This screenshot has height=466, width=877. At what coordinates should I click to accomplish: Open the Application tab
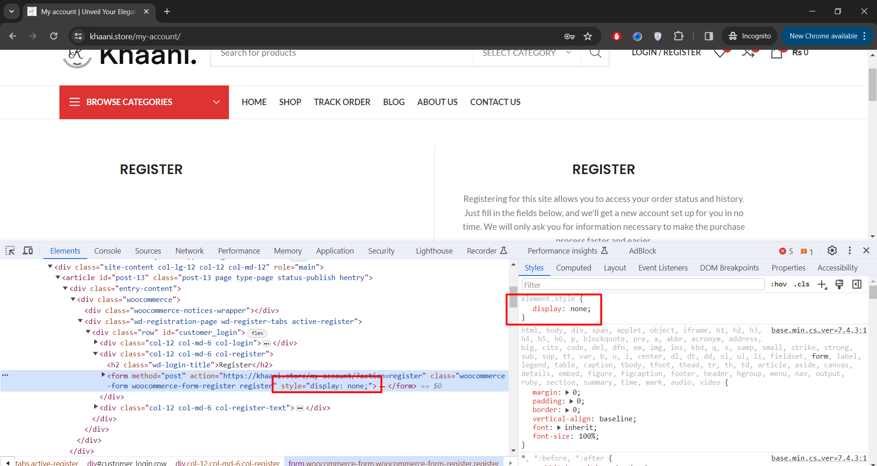tap(335, 251)
